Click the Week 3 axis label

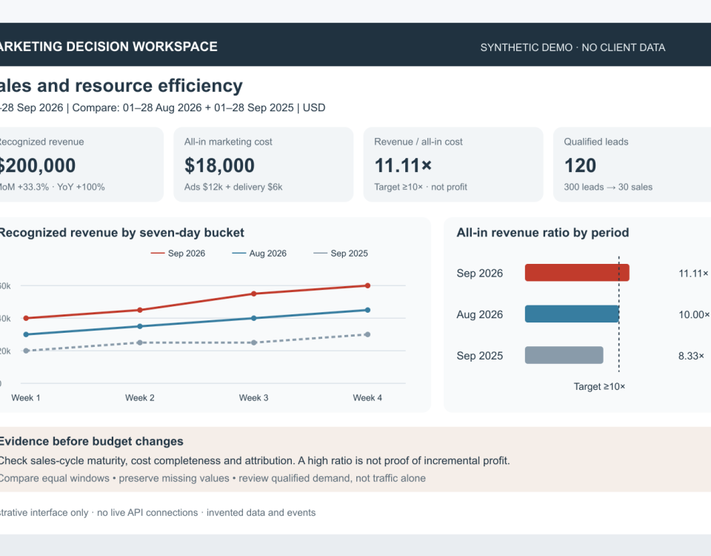(253, 397)
